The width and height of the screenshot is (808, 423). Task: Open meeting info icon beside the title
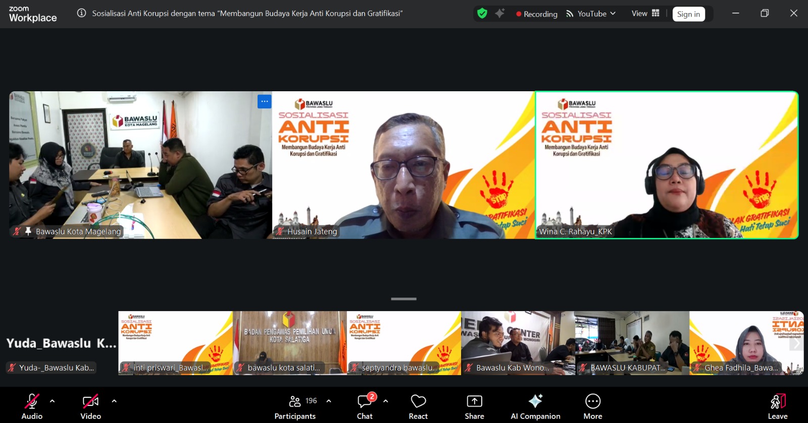click(x=81, y=14)
